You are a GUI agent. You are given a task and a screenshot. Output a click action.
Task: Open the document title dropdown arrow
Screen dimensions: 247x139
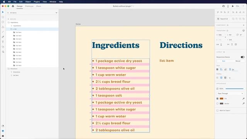click(134, 6)
